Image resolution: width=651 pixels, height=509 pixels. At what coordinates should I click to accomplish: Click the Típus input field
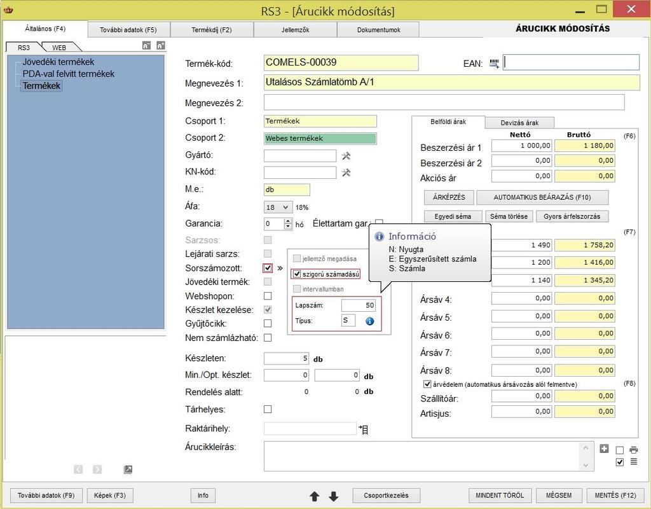[x=348, y=321]
